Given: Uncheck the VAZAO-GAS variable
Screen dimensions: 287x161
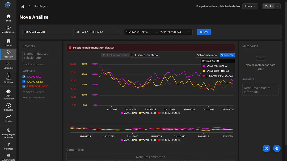Looking at the screenshot, I should (x=24, y=77).
